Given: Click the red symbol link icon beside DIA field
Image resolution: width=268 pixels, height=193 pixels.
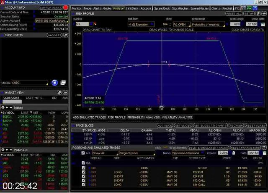Looking at the screenshot, I should pos(95,24).
